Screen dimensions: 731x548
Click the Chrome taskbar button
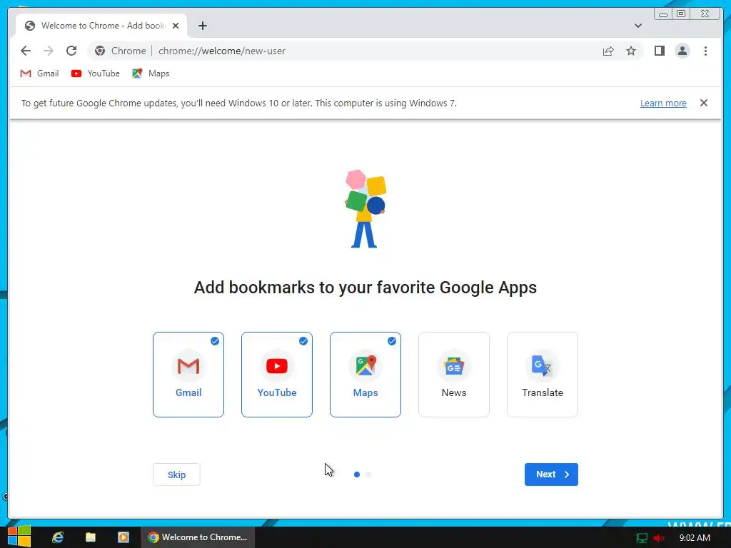click(x=198, y=537)
